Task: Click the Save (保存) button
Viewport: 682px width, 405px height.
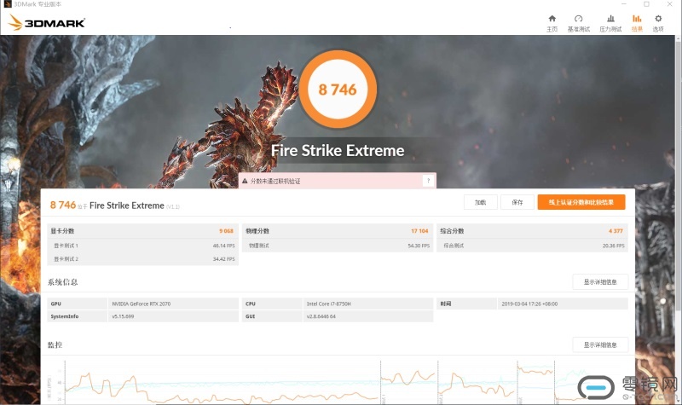Action: tap(517, 202)
